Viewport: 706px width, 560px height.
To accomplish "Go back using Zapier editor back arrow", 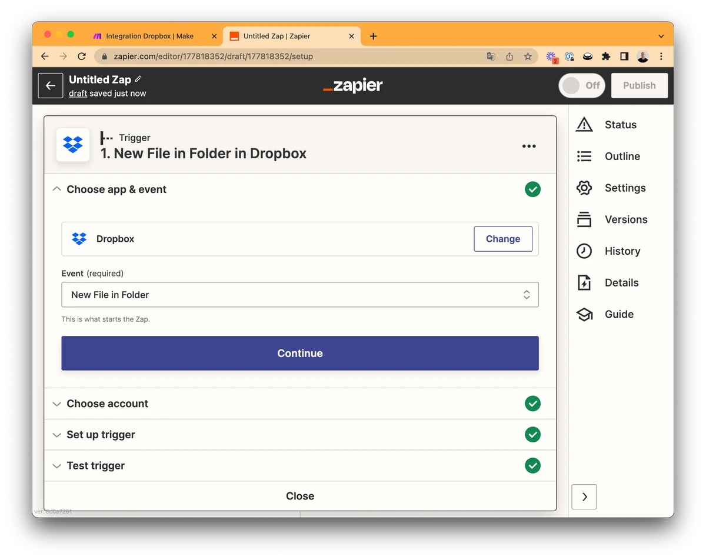I will tap(51, 85).
